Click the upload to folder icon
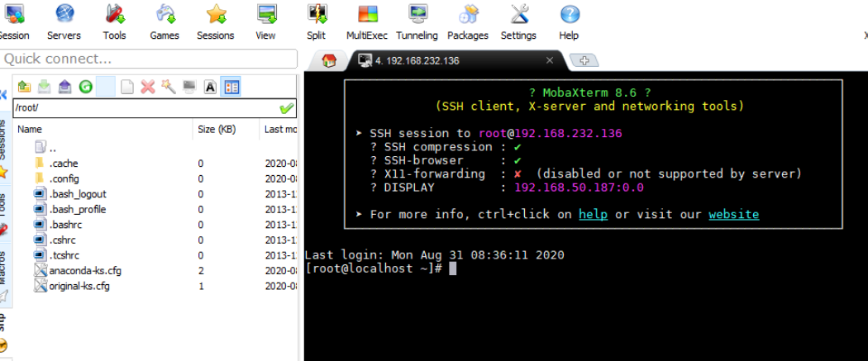 click(64, 87)
